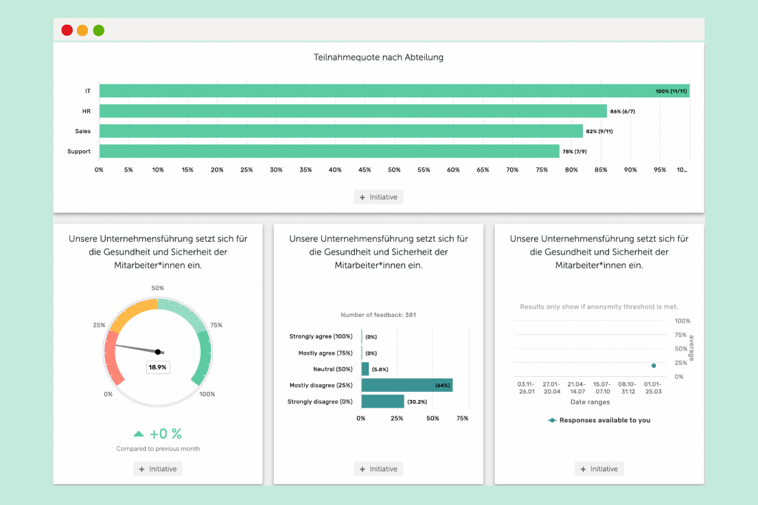The image size is (758, 505).
Task: Click the 'Support' department label
Action: coord(79,151)
